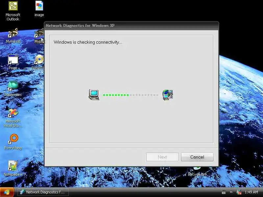
Task: Click the local computer icon in diagnostics
Action: point(94,95)
